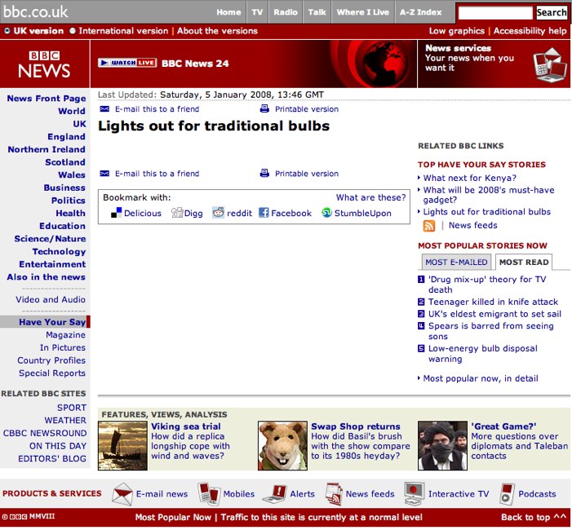
Task: Open the Technology section in the sidebar
Action: (x=59, y=251)
